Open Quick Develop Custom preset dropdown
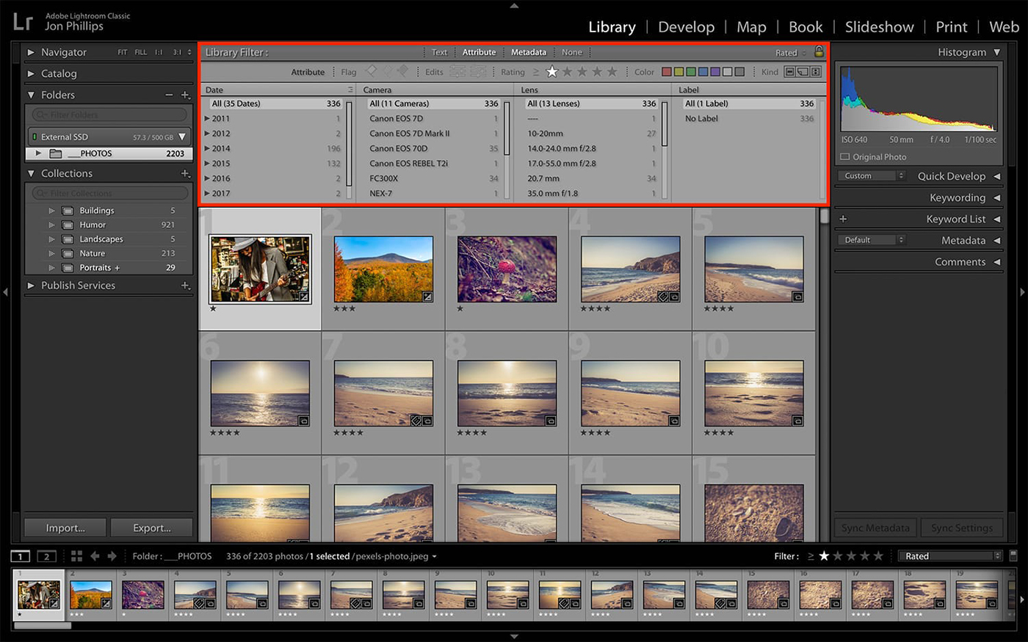Viewport: 1028px width, 642px height. tap(872, 176)
